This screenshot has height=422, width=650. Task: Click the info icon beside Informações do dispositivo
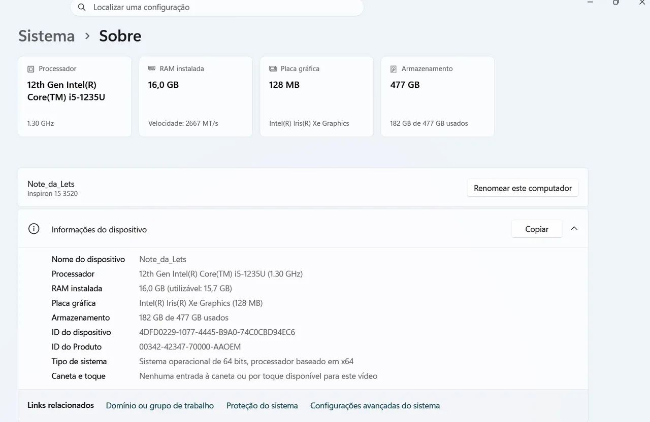(x=34, y=229)
